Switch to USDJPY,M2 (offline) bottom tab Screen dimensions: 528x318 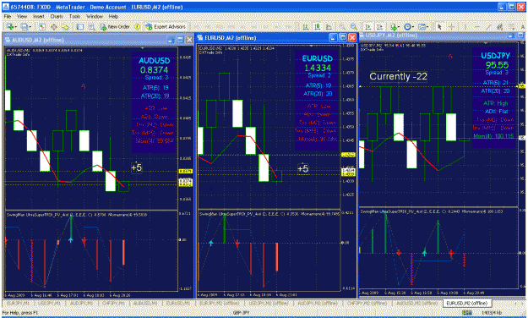(269, 303)
